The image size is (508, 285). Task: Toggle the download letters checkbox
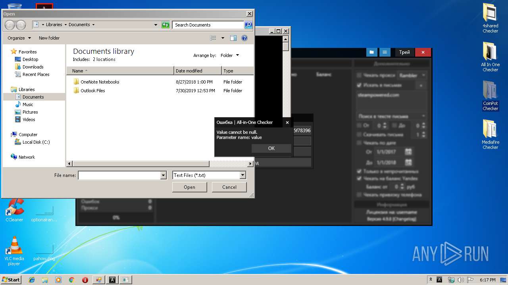[x=359, y=135]
